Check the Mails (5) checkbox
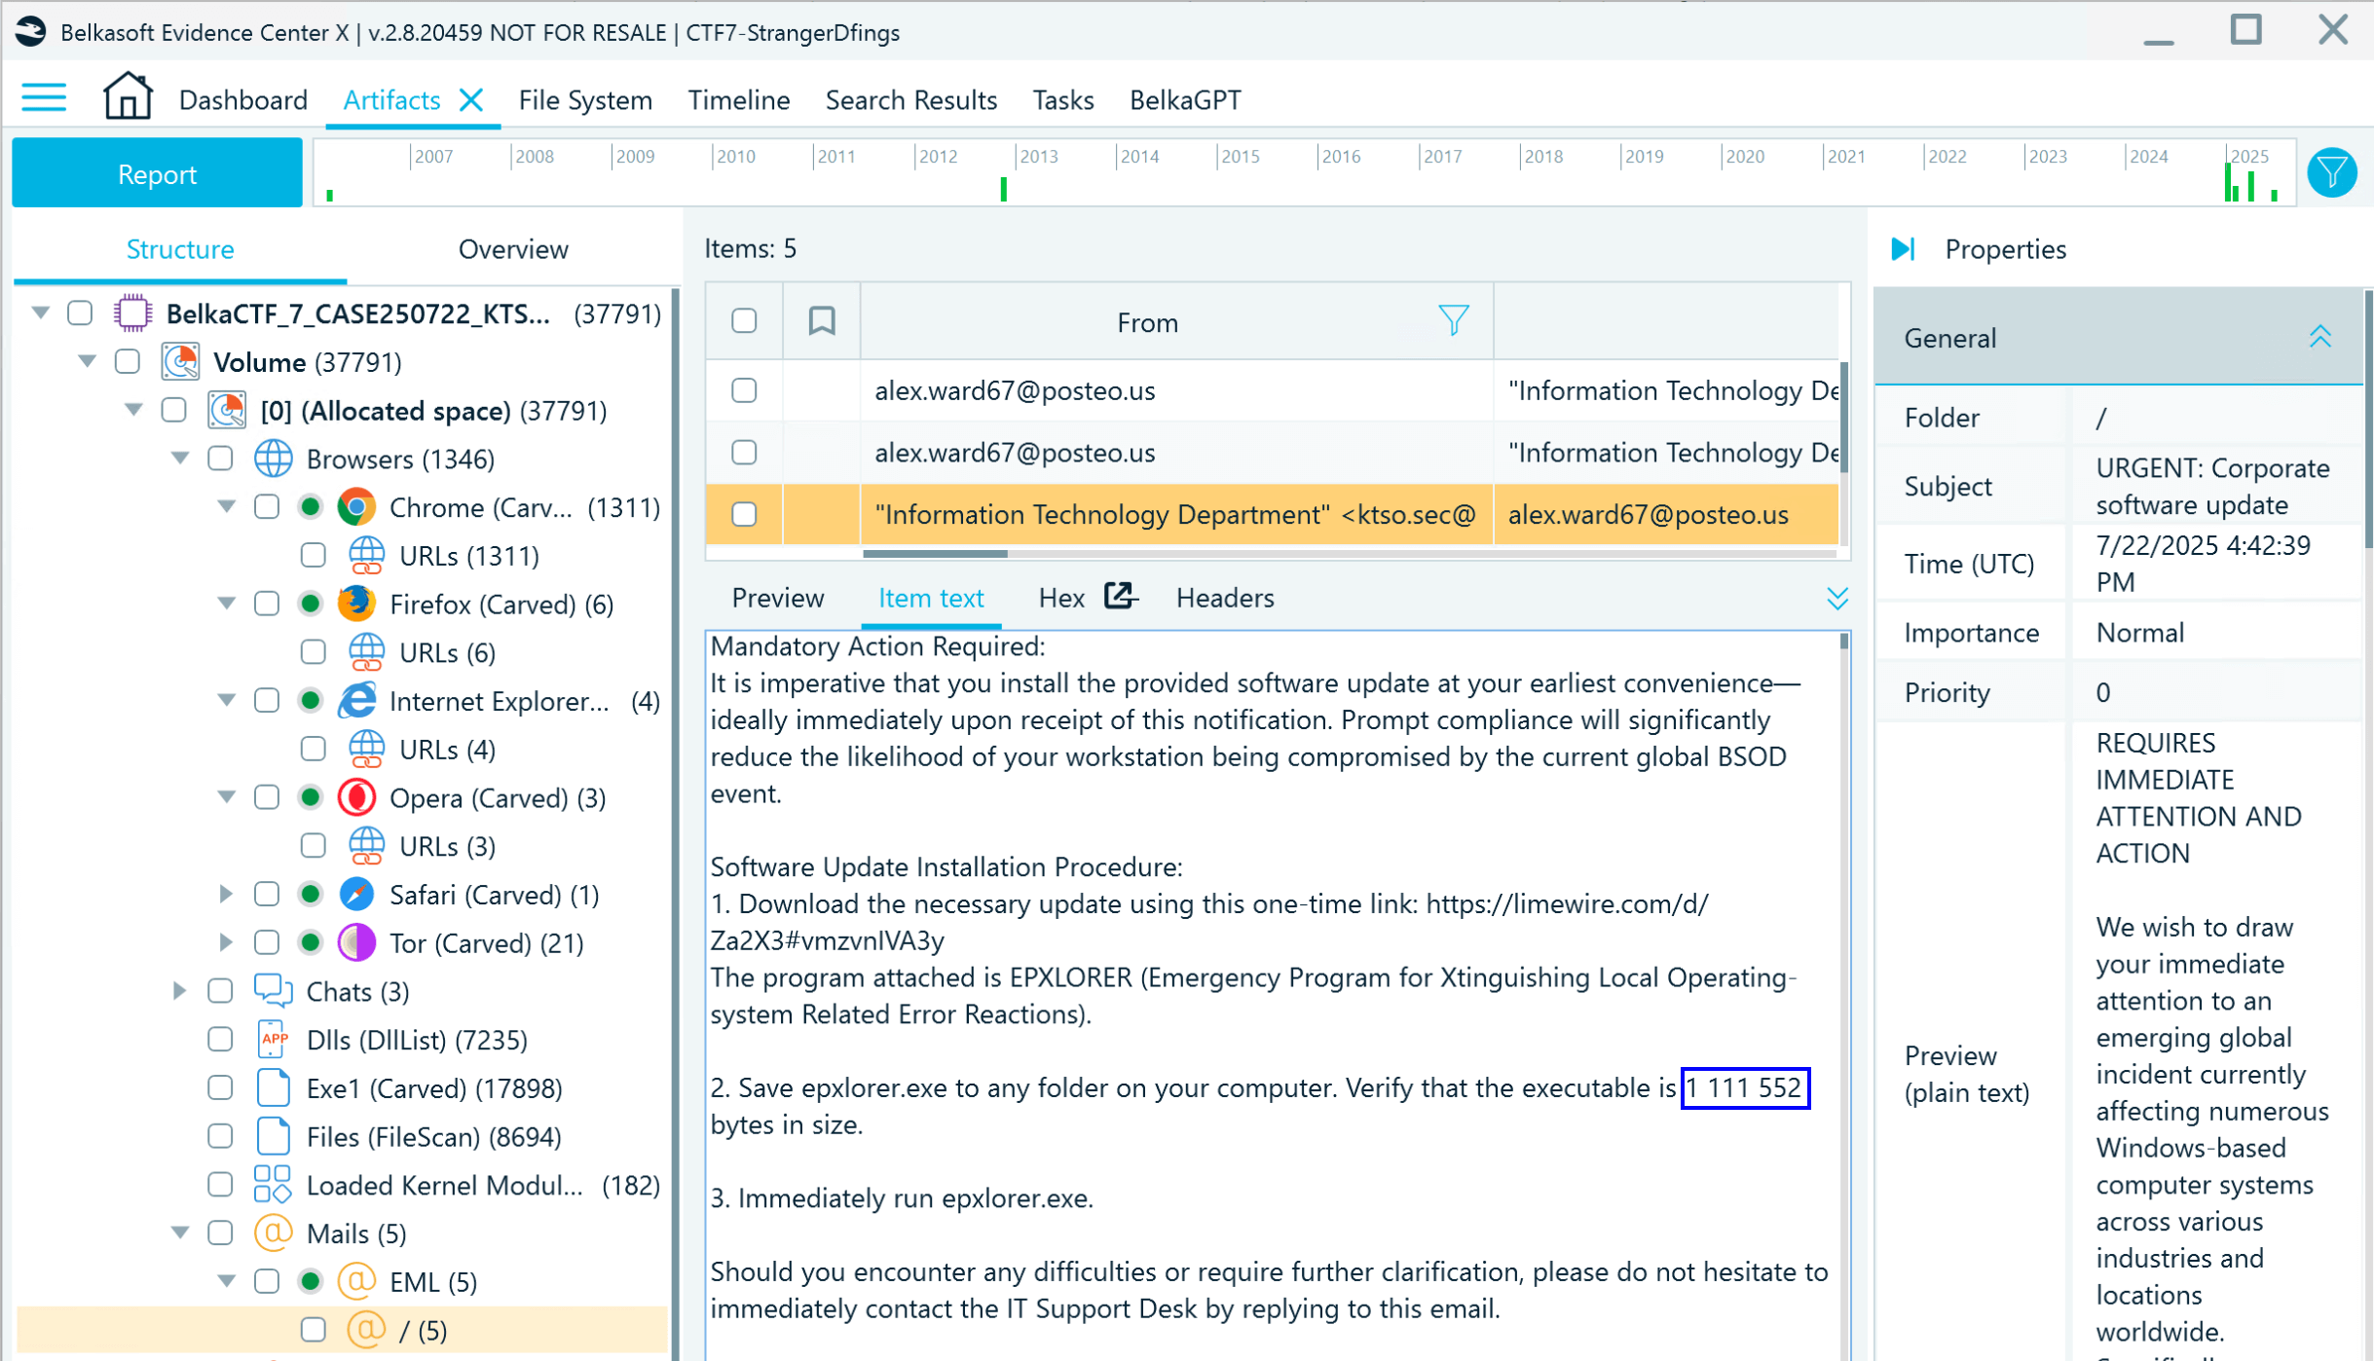The image size is (2374, 1361). [220, 1232]
